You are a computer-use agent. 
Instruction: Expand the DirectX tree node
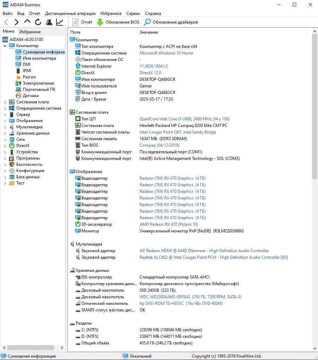point(5,146)
